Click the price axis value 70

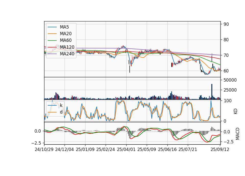(226, 55)
